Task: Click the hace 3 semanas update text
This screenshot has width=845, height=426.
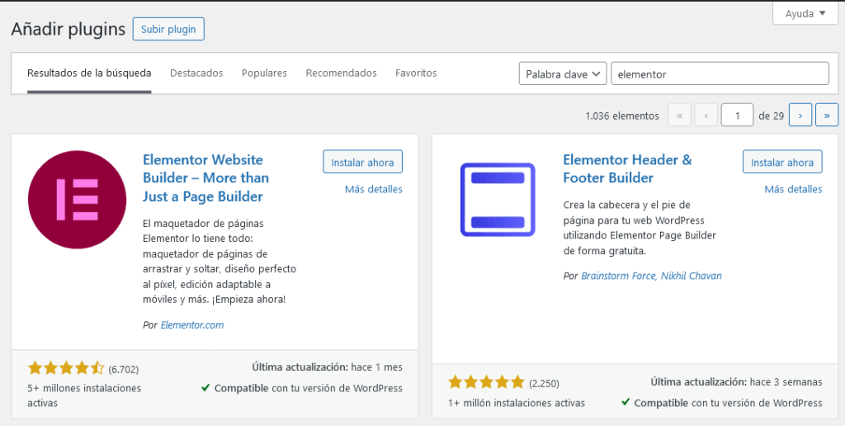Action: point(786,381)
